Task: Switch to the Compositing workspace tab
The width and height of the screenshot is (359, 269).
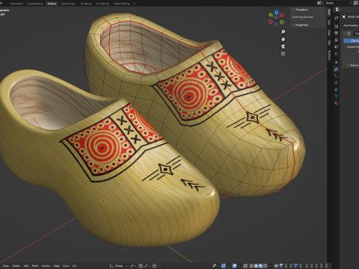Action: tap(35, 4)
